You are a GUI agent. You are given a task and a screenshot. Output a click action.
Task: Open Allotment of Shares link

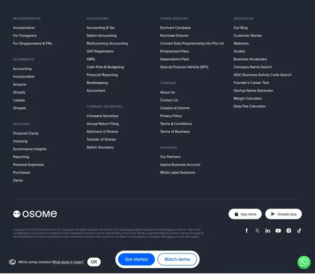[102, 131]
